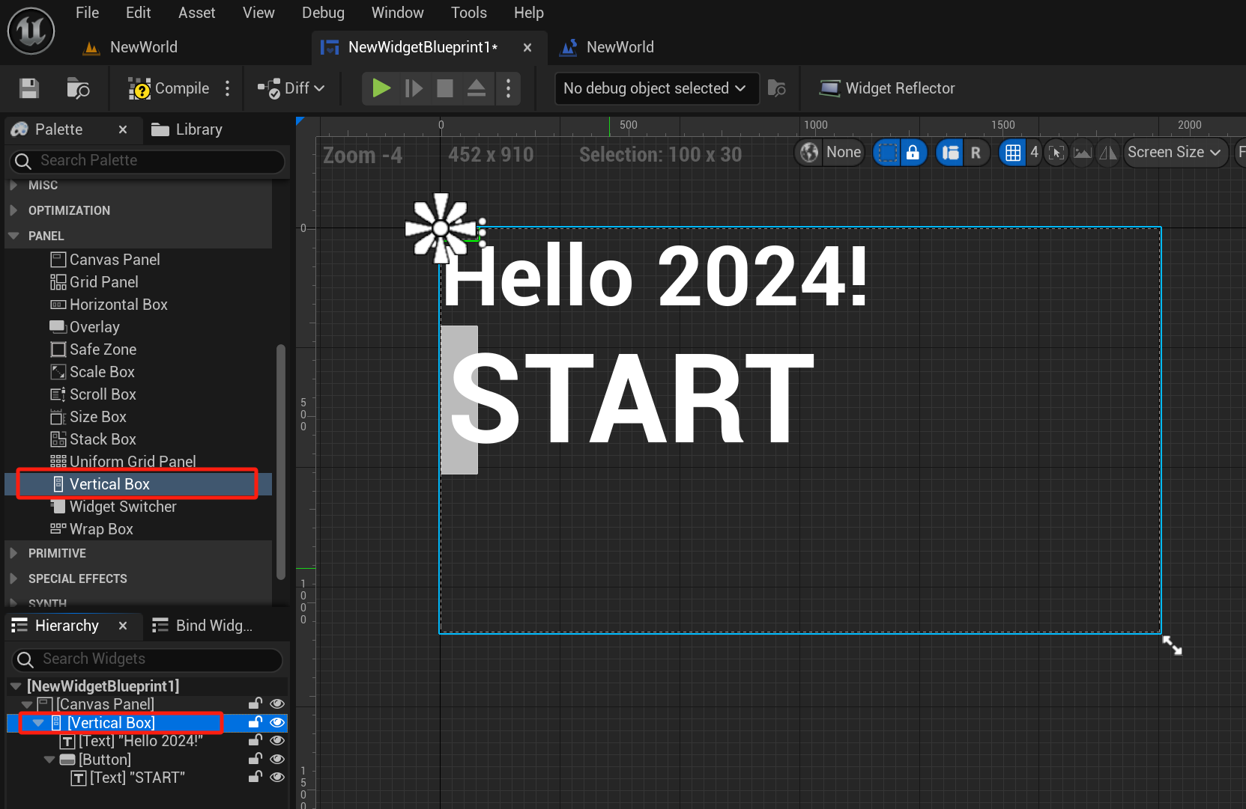Viewport: 1246px width, 809px height.
Task: Toggle visibility eye for Vertical Box
Action: 277,722
